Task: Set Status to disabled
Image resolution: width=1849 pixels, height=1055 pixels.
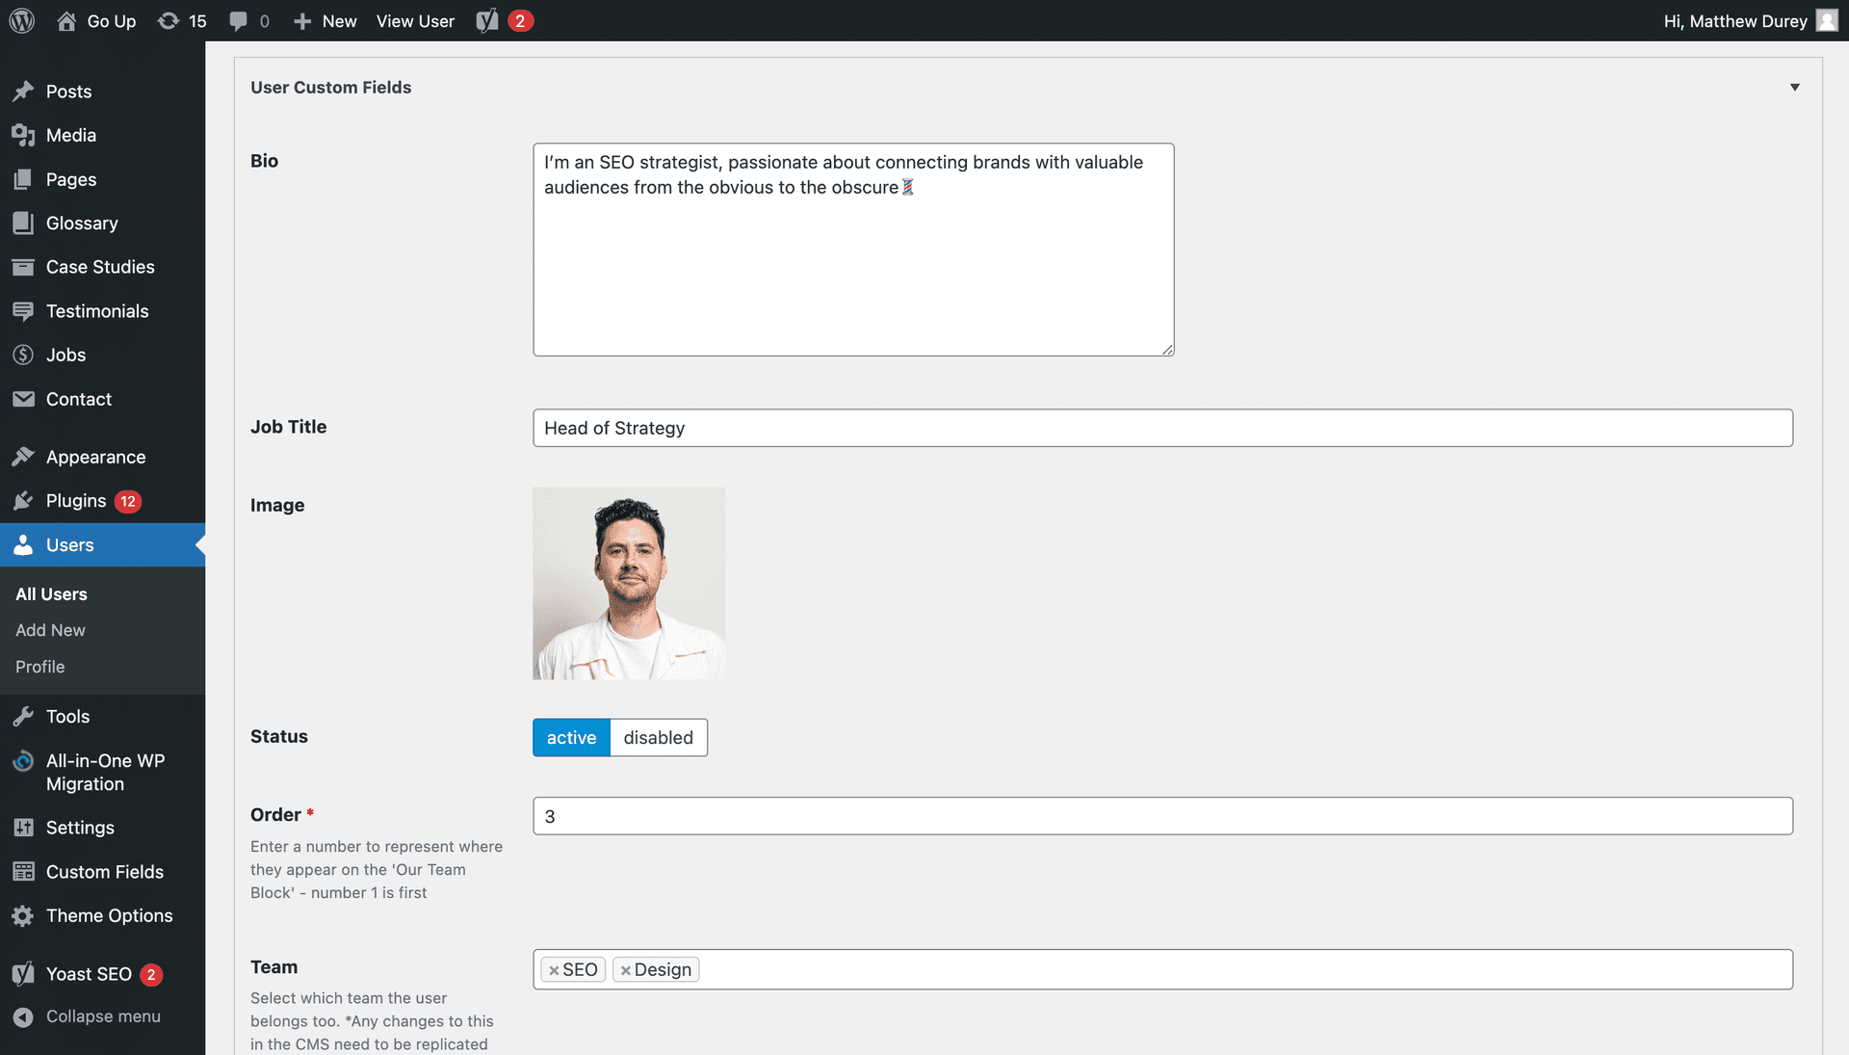Action: [x=658, y=737]
